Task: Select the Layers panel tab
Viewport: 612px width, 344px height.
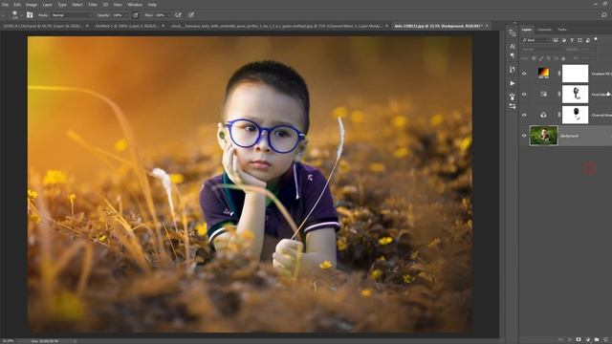Action: pyautogui.click(x=527, y=30)
